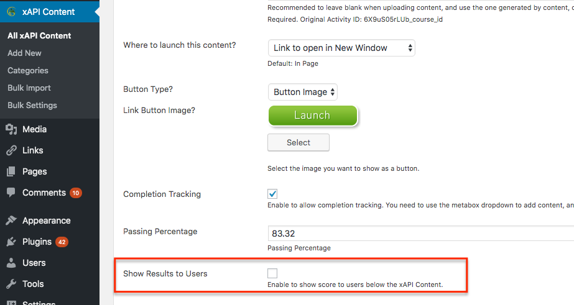Click the Passing Percentage input field

421,234
